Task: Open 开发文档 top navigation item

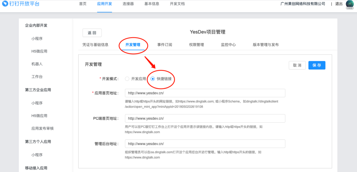Action: 178,4
